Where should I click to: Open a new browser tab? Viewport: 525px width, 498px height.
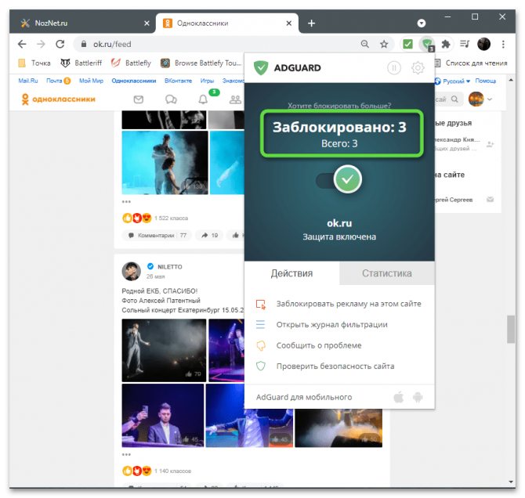tap(311, 23)
